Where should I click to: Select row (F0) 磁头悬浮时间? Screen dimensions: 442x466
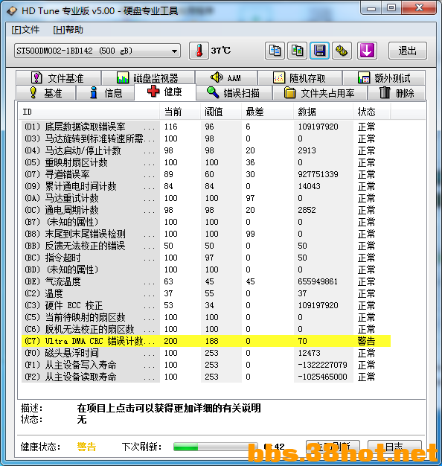coord(206,353)
